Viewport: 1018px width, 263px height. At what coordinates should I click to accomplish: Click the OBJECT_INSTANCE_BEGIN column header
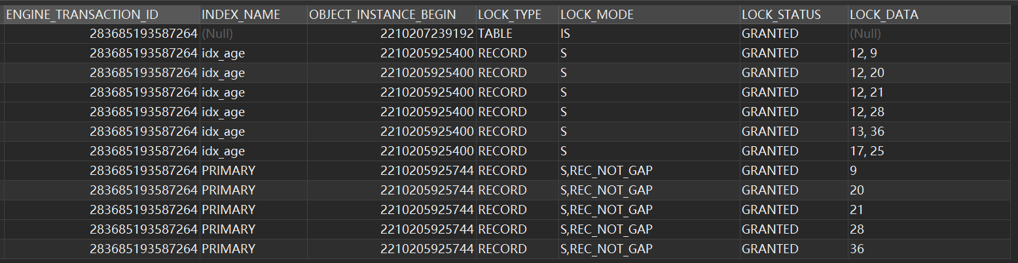tap(391, 14)
